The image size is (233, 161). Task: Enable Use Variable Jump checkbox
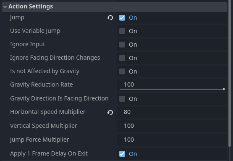122,31
